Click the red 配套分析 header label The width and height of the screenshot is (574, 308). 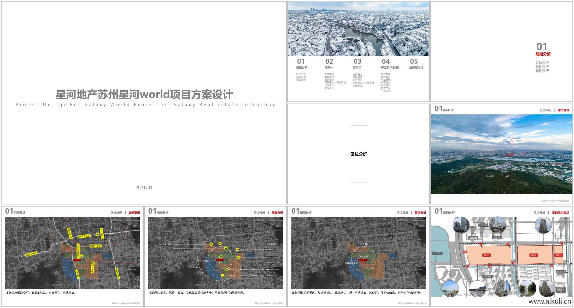point(277,213)
